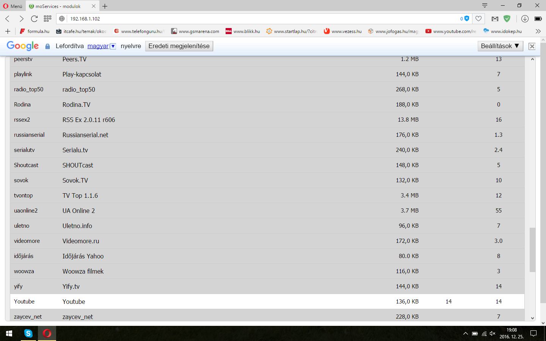The height and width of the screenshot is (341, 546).
Task: Open the green shield extension
Action: coord(507,19)
